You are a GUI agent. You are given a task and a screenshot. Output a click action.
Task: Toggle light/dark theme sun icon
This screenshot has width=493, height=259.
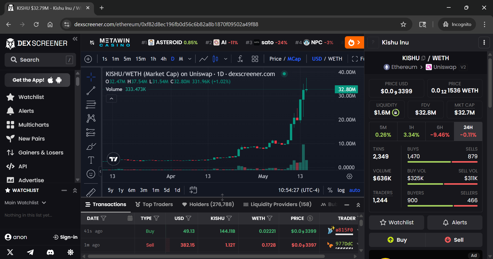tap(70, 252)
